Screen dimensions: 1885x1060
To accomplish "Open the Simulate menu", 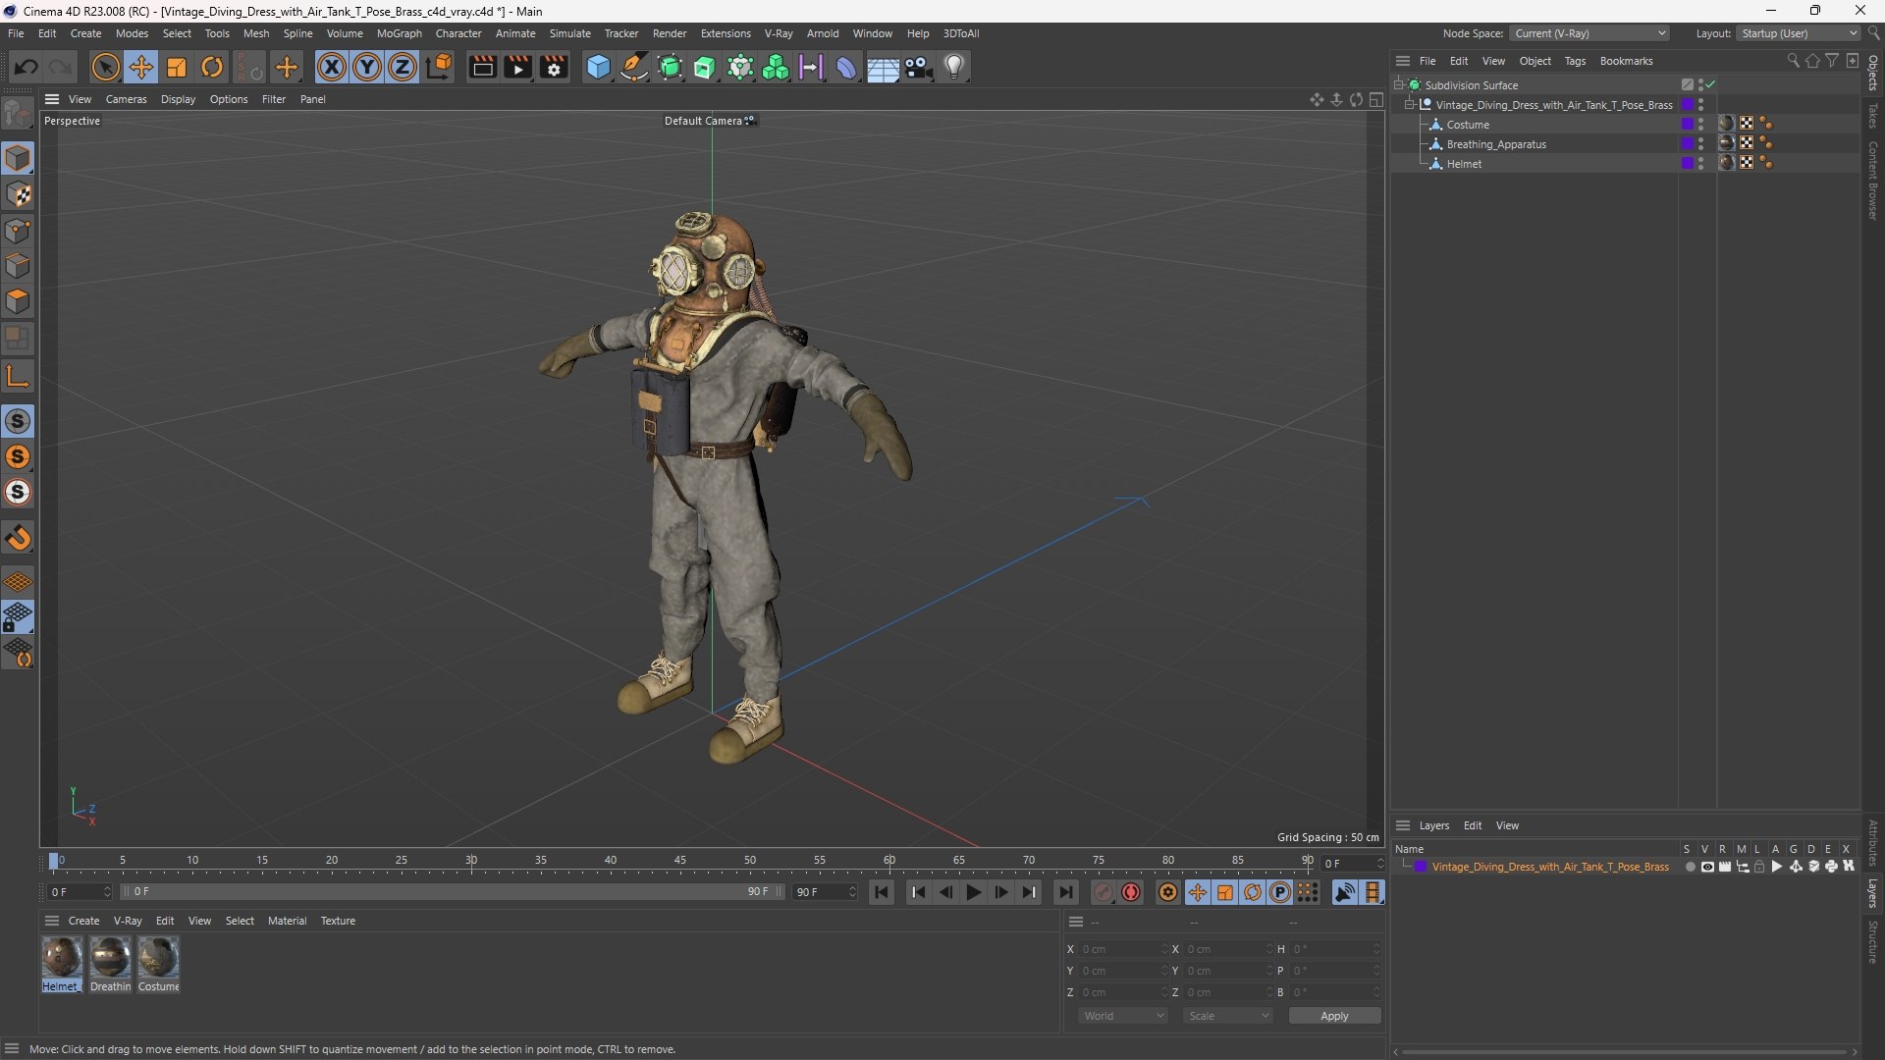I will [569, 33].
